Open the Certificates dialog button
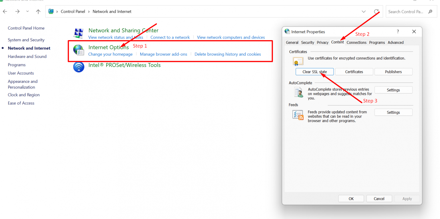The image size is (440, 219). [354, 71]
